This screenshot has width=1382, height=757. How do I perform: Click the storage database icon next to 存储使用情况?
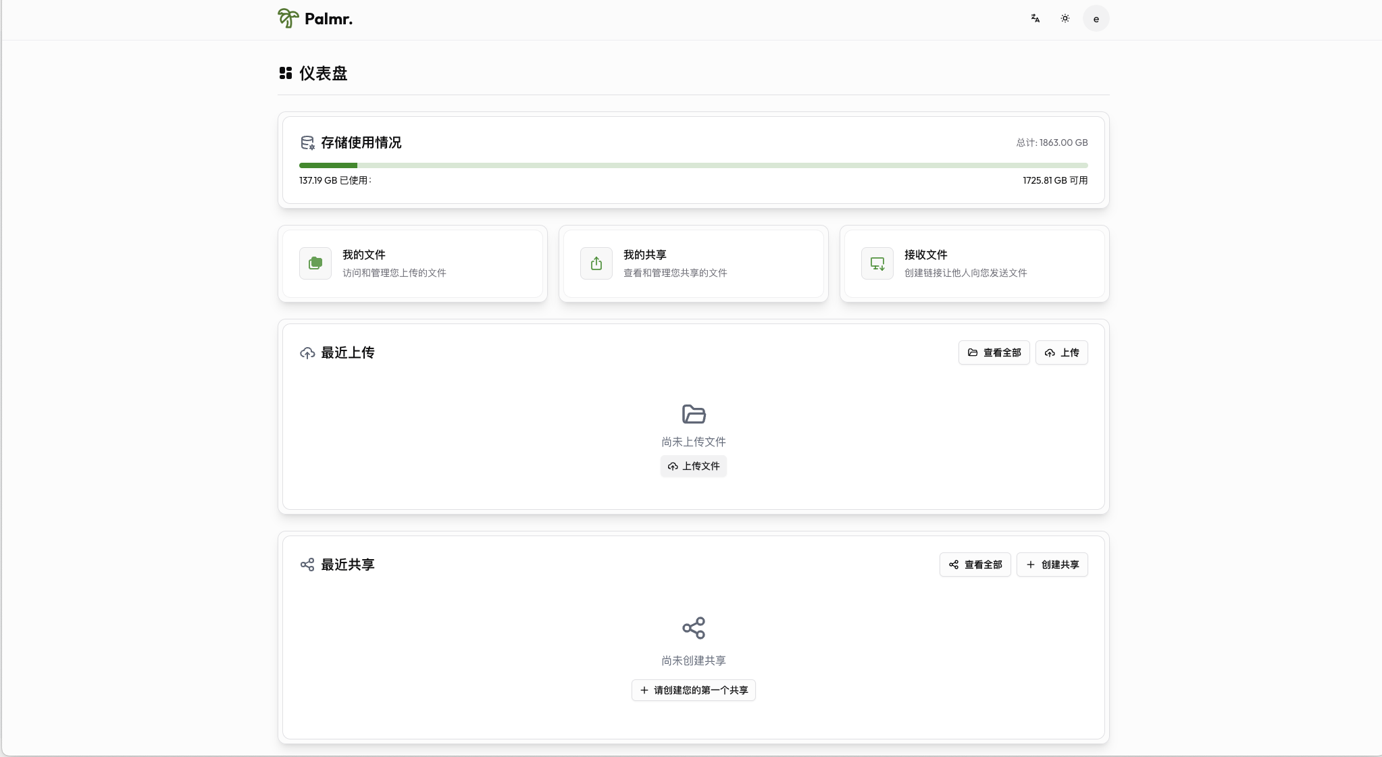[x=307, y=142]
